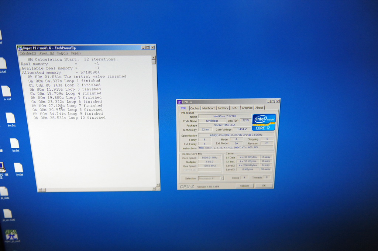Open the About..(A) menu in Super PI
Viewport: 378px width, 251px height.
[x=47, y=53]
